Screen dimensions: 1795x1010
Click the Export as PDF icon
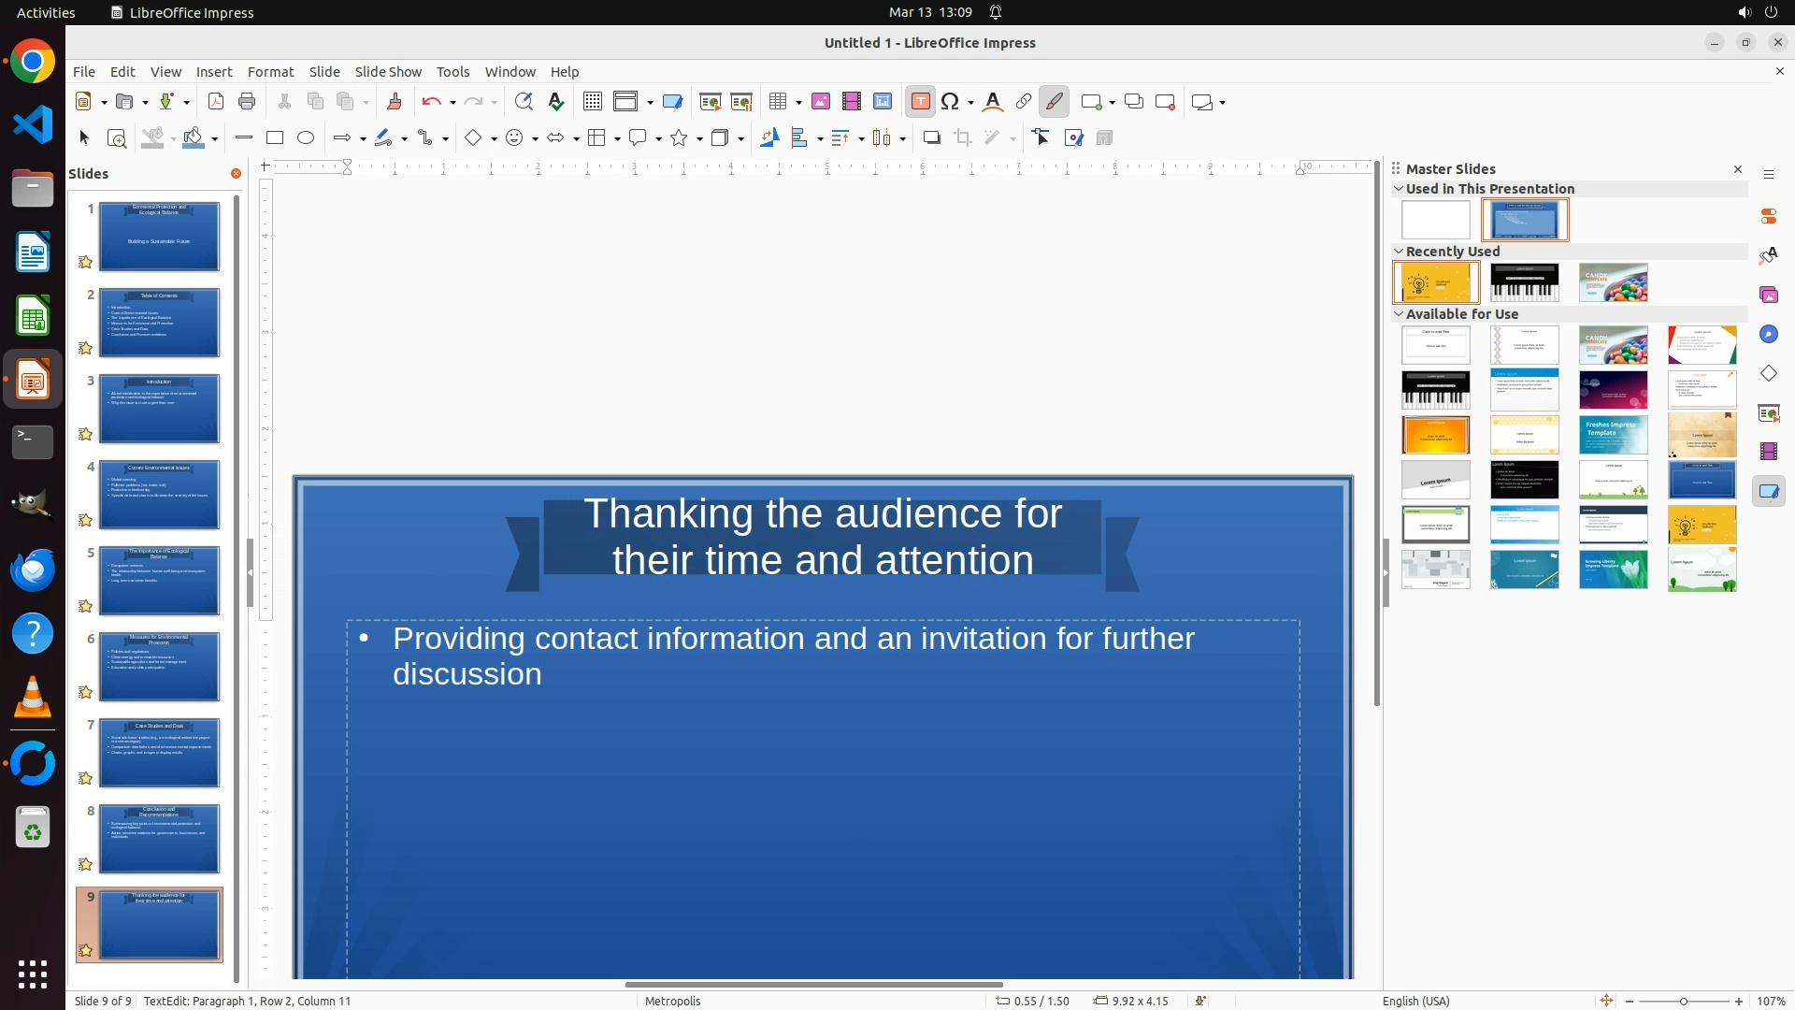tap(216, 102)
